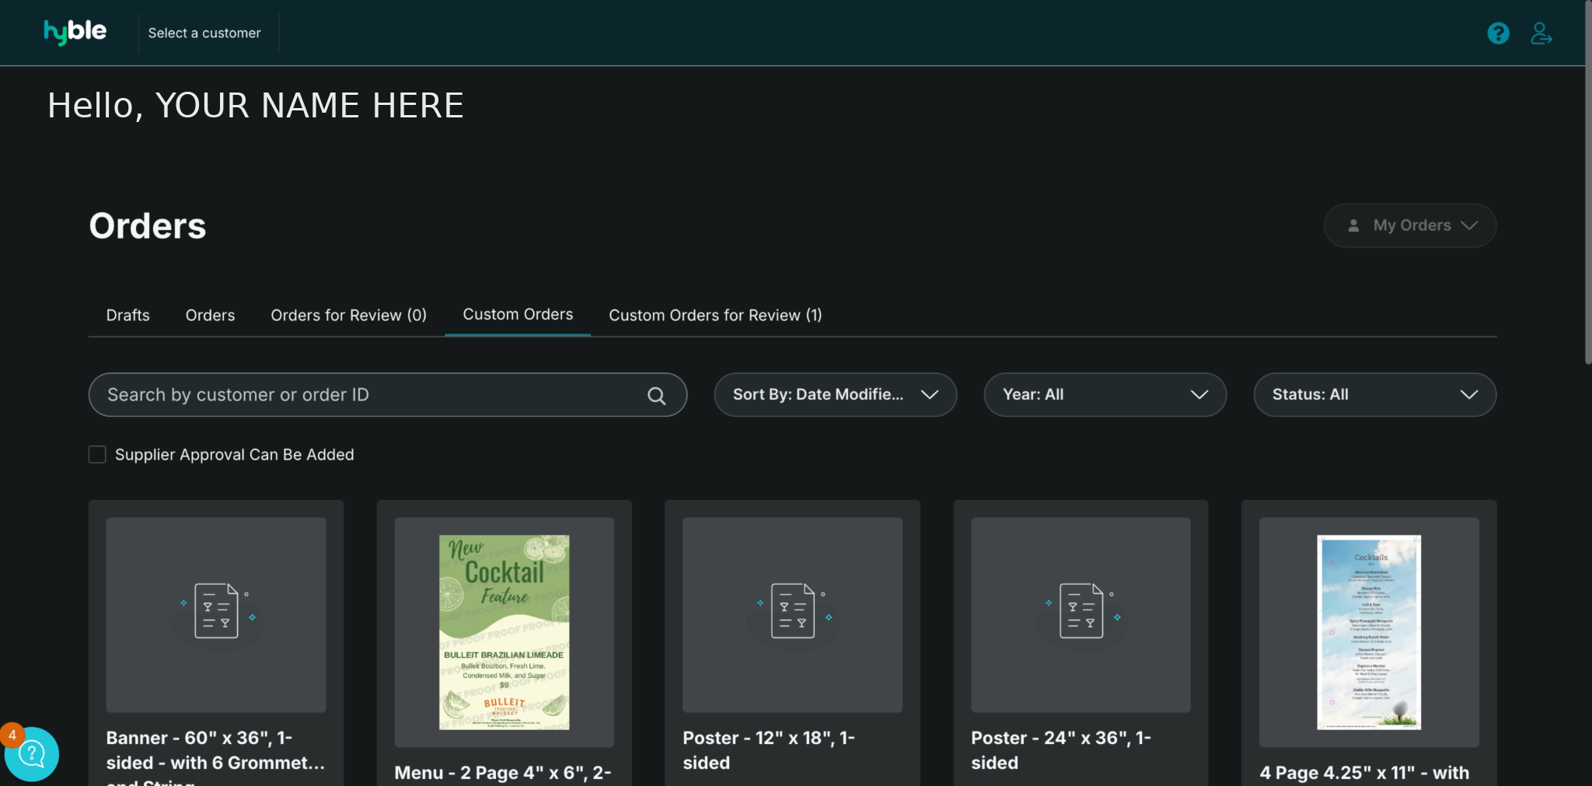Go to Orders for Review tab
Image resolution: width=1592 pixels, height=786 pixels.
pos(348,316)
